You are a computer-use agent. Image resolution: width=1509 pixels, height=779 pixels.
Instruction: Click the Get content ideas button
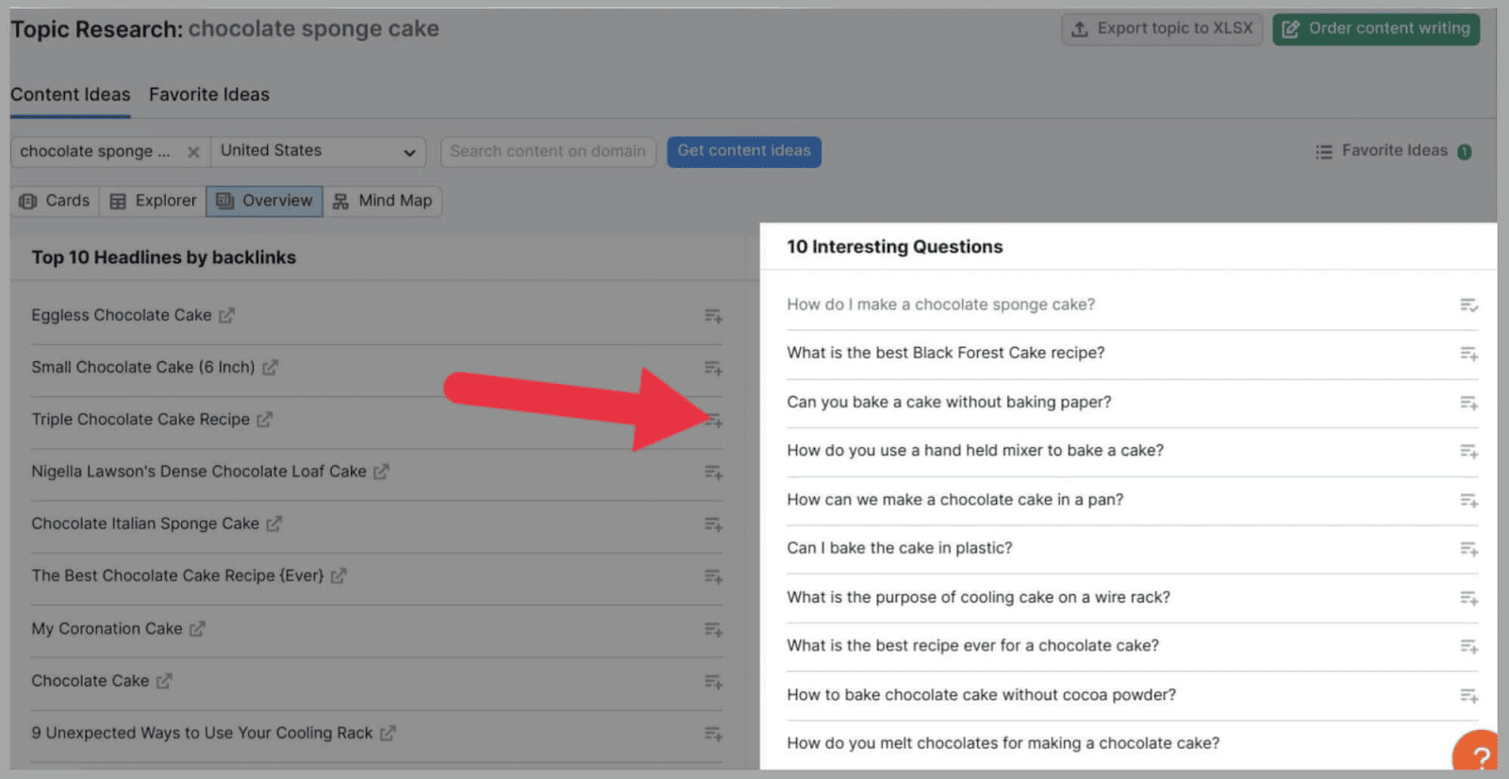(x=743, y=151)
